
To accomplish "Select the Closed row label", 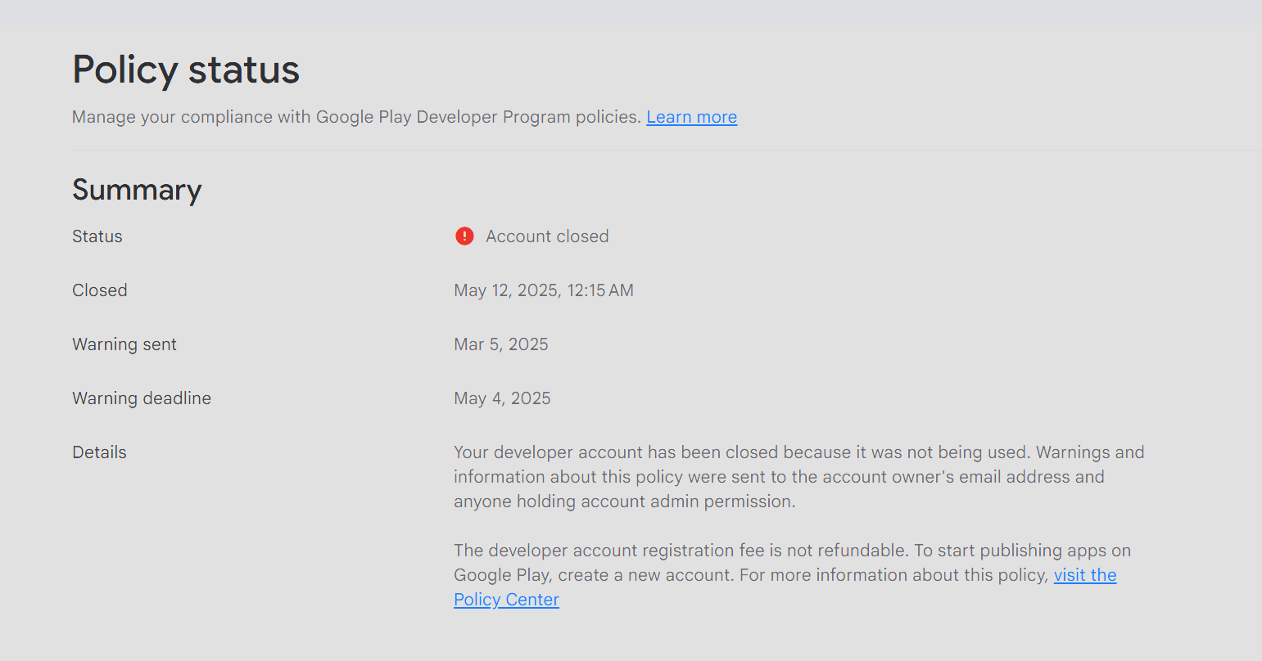I will (99, 290).
